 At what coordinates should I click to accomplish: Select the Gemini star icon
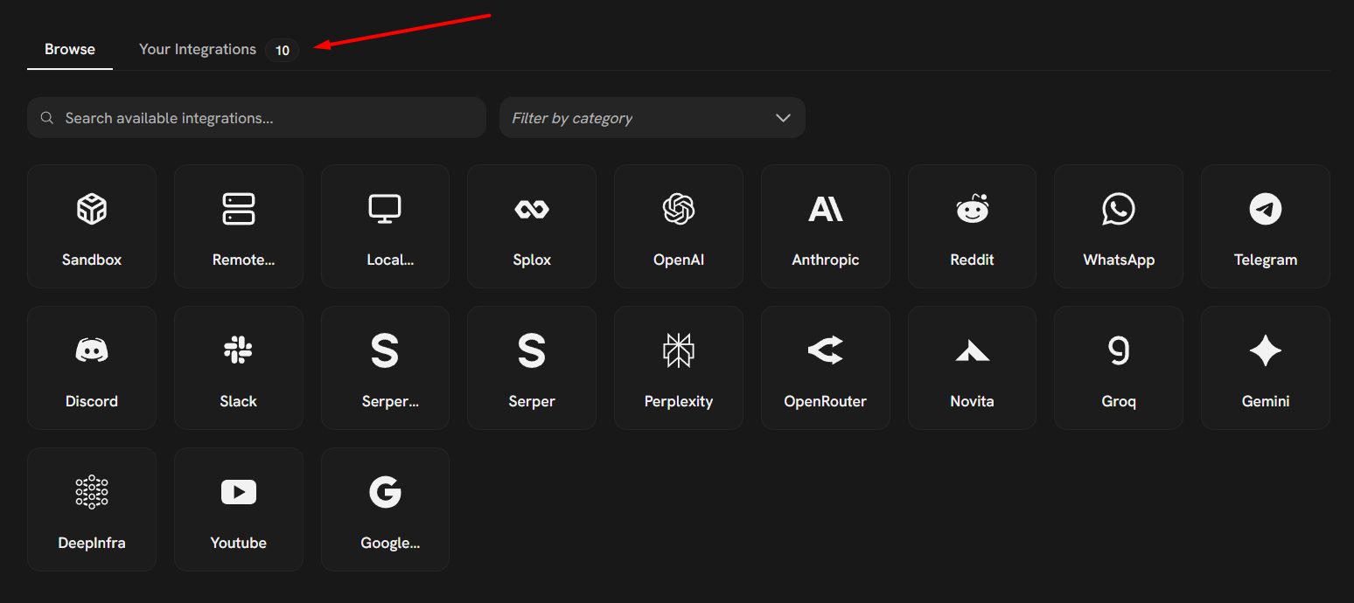coord(1266,351)
